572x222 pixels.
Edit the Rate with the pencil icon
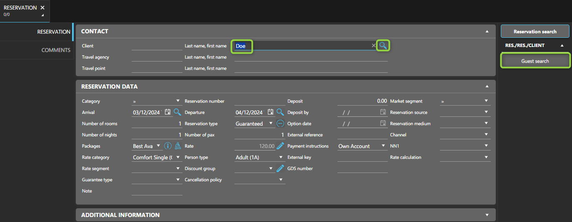click(x=280, y=146)
